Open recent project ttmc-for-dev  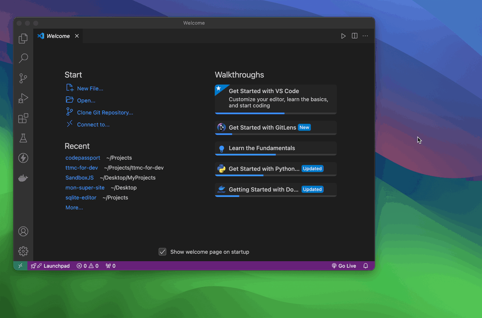coord(81,168)
